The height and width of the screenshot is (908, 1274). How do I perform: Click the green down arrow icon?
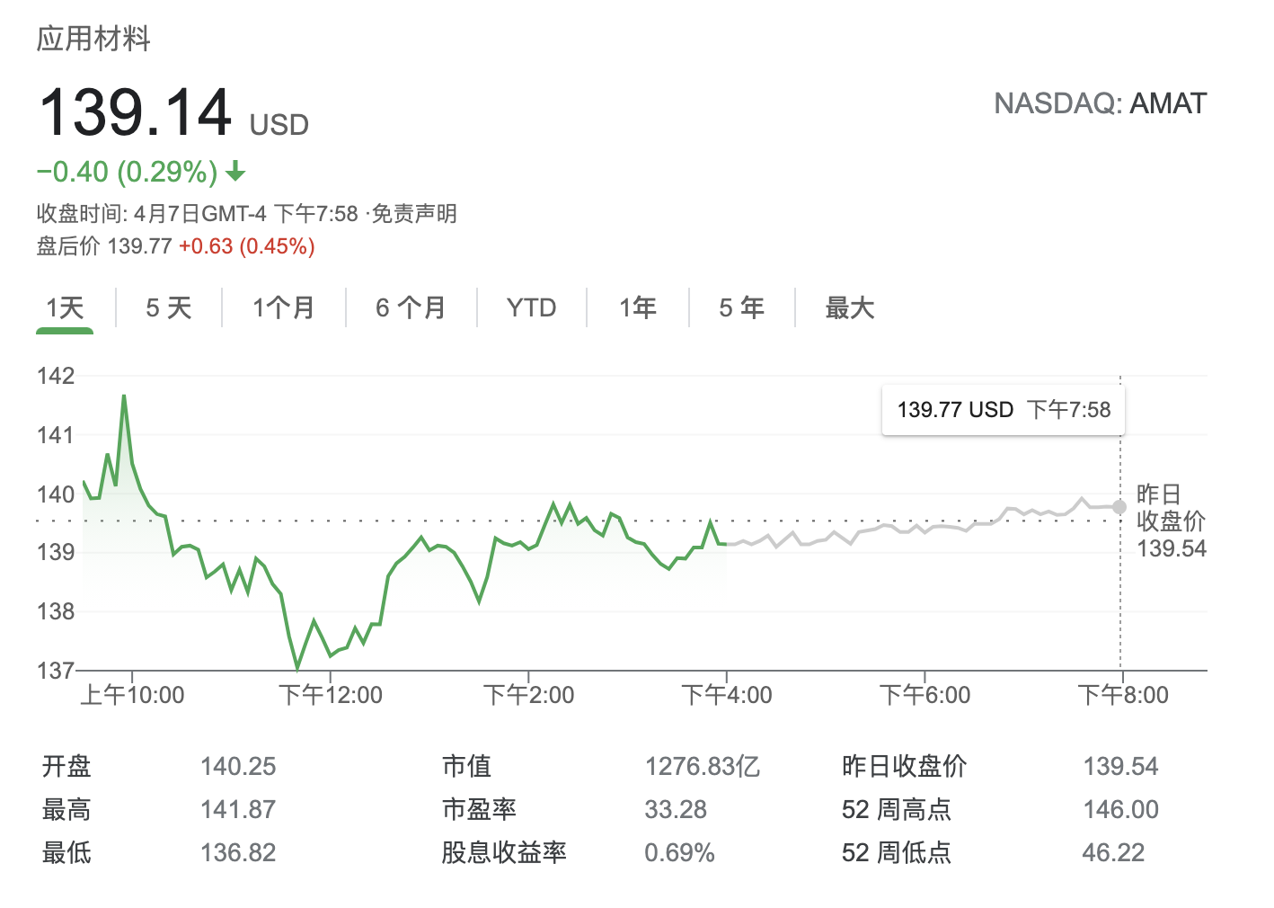pyautogui.click(x=236, y=171)
